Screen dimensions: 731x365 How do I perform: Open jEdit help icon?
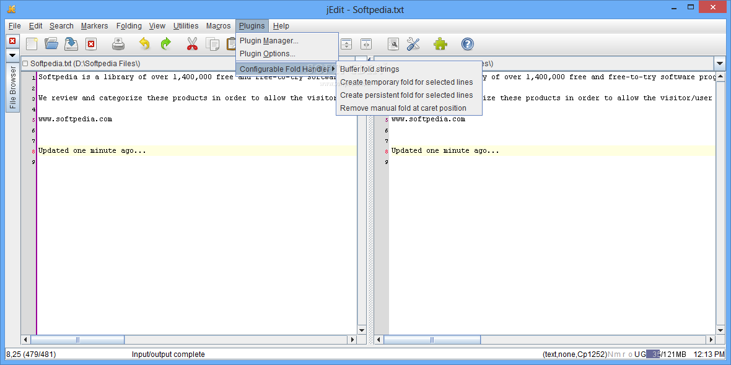pos(468,44)
